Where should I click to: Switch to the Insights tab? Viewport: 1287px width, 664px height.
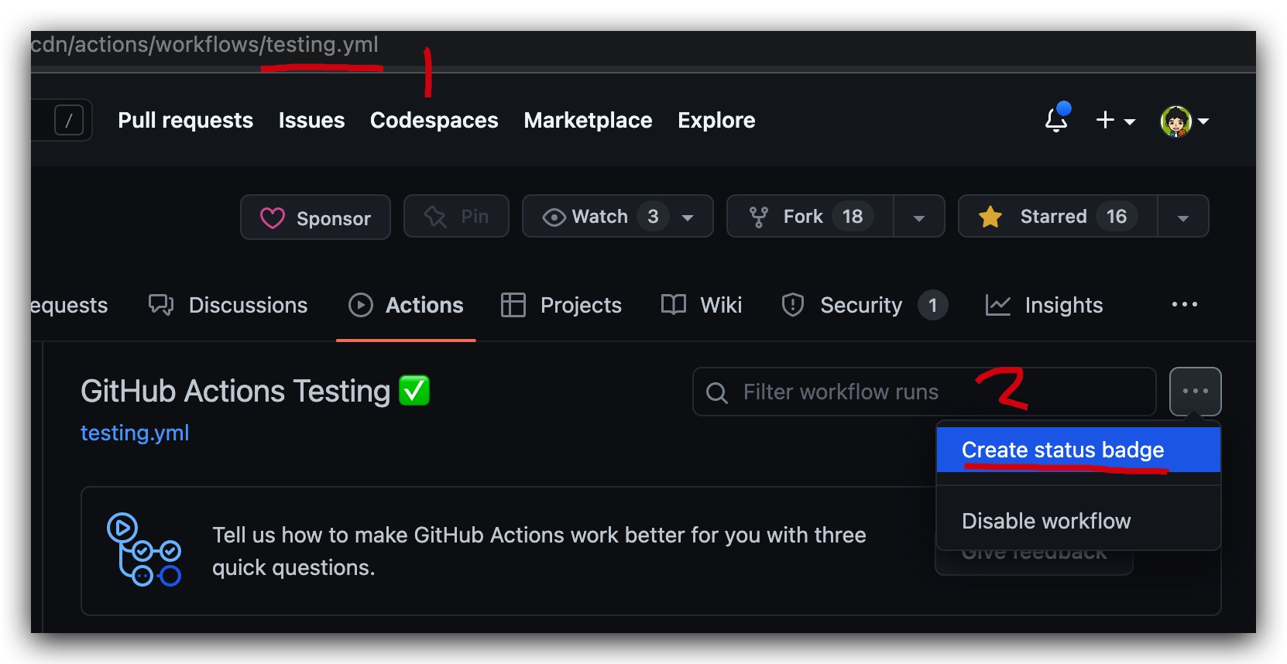point(1044,305)
